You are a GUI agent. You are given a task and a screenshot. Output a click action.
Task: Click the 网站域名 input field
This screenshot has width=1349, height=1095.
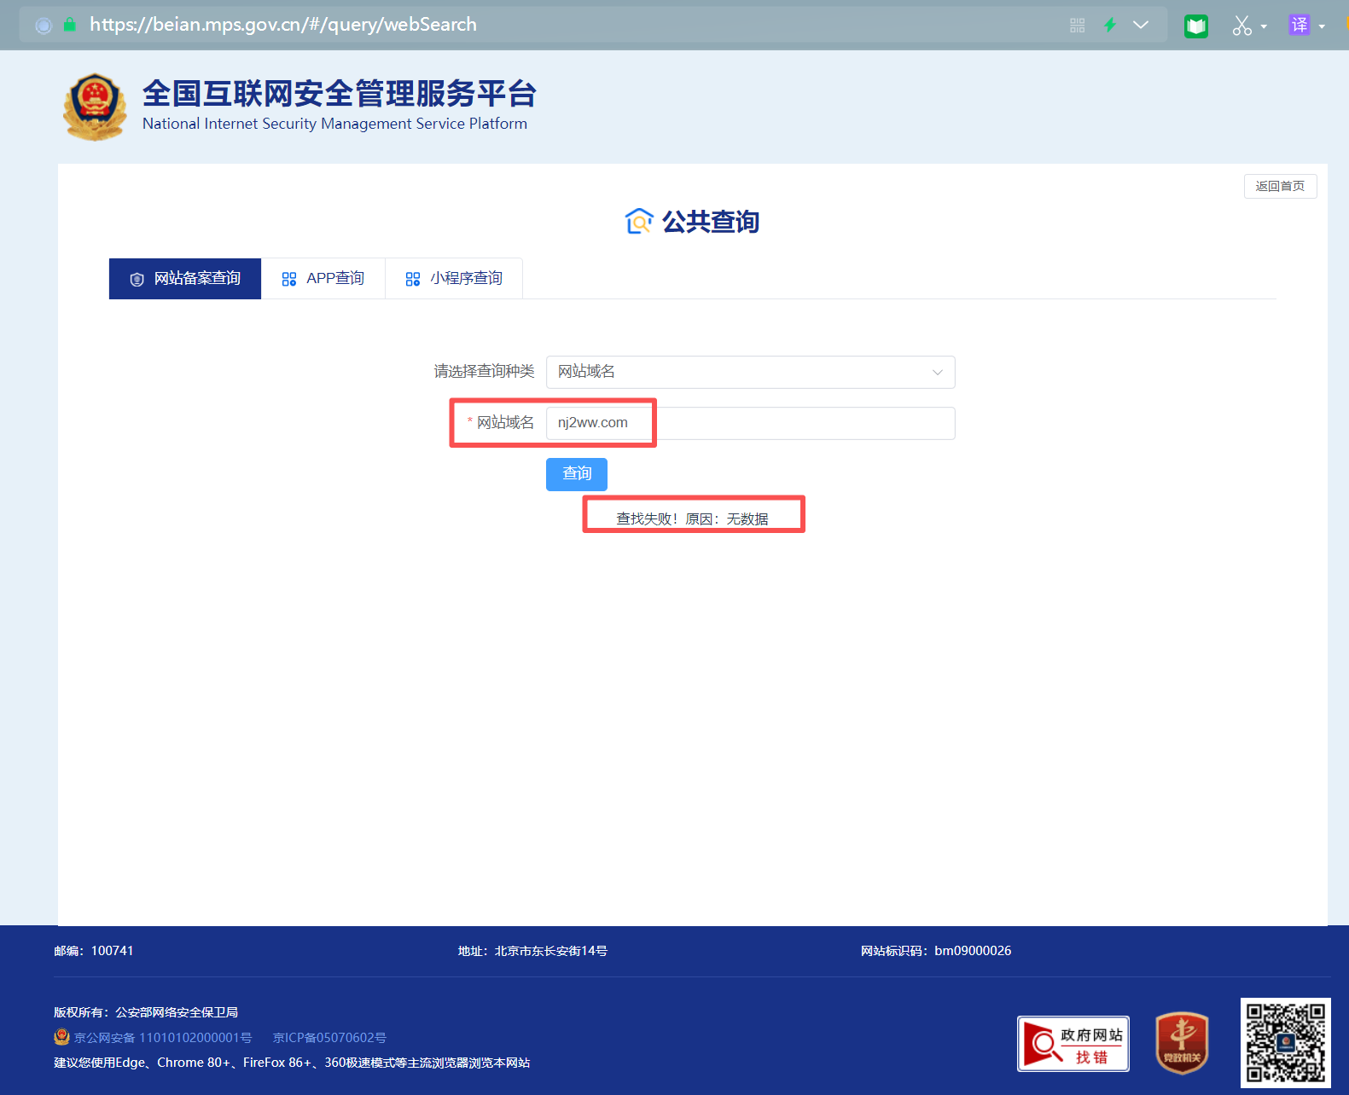(x=750, y=423)
